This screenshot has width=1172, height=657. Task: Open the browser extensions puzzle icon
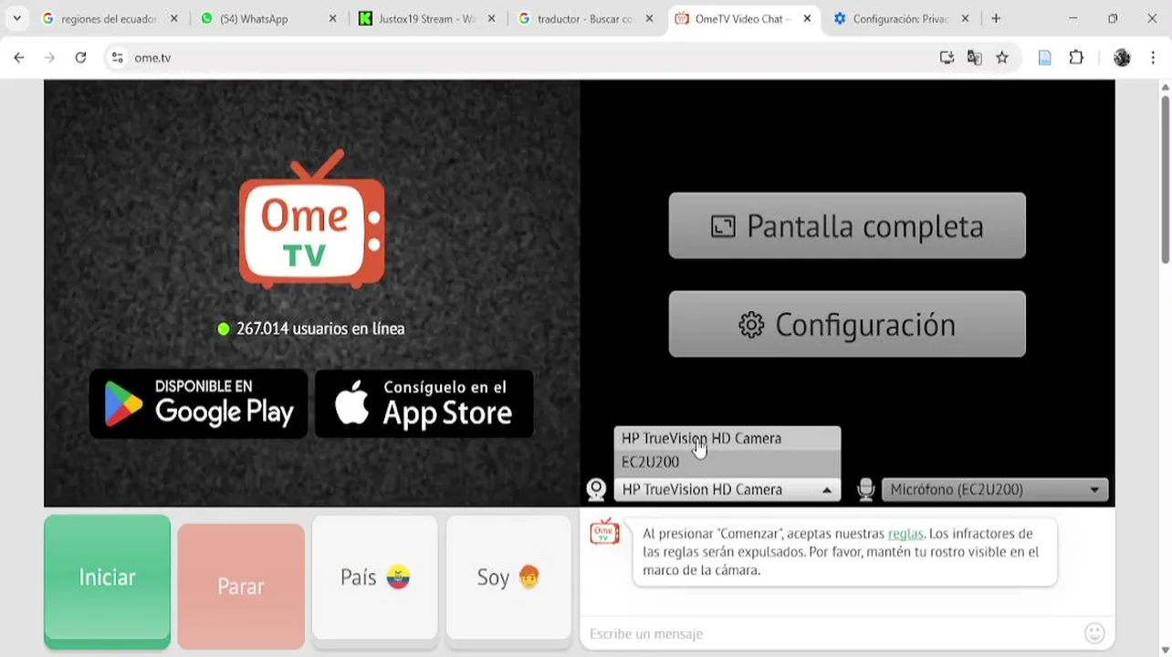[1076, 57]
